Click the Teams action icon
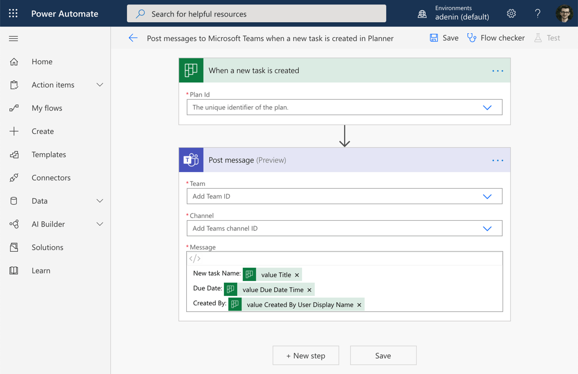Image resolution: width=578 pixels, height=374 pixels. click(191, 160)
